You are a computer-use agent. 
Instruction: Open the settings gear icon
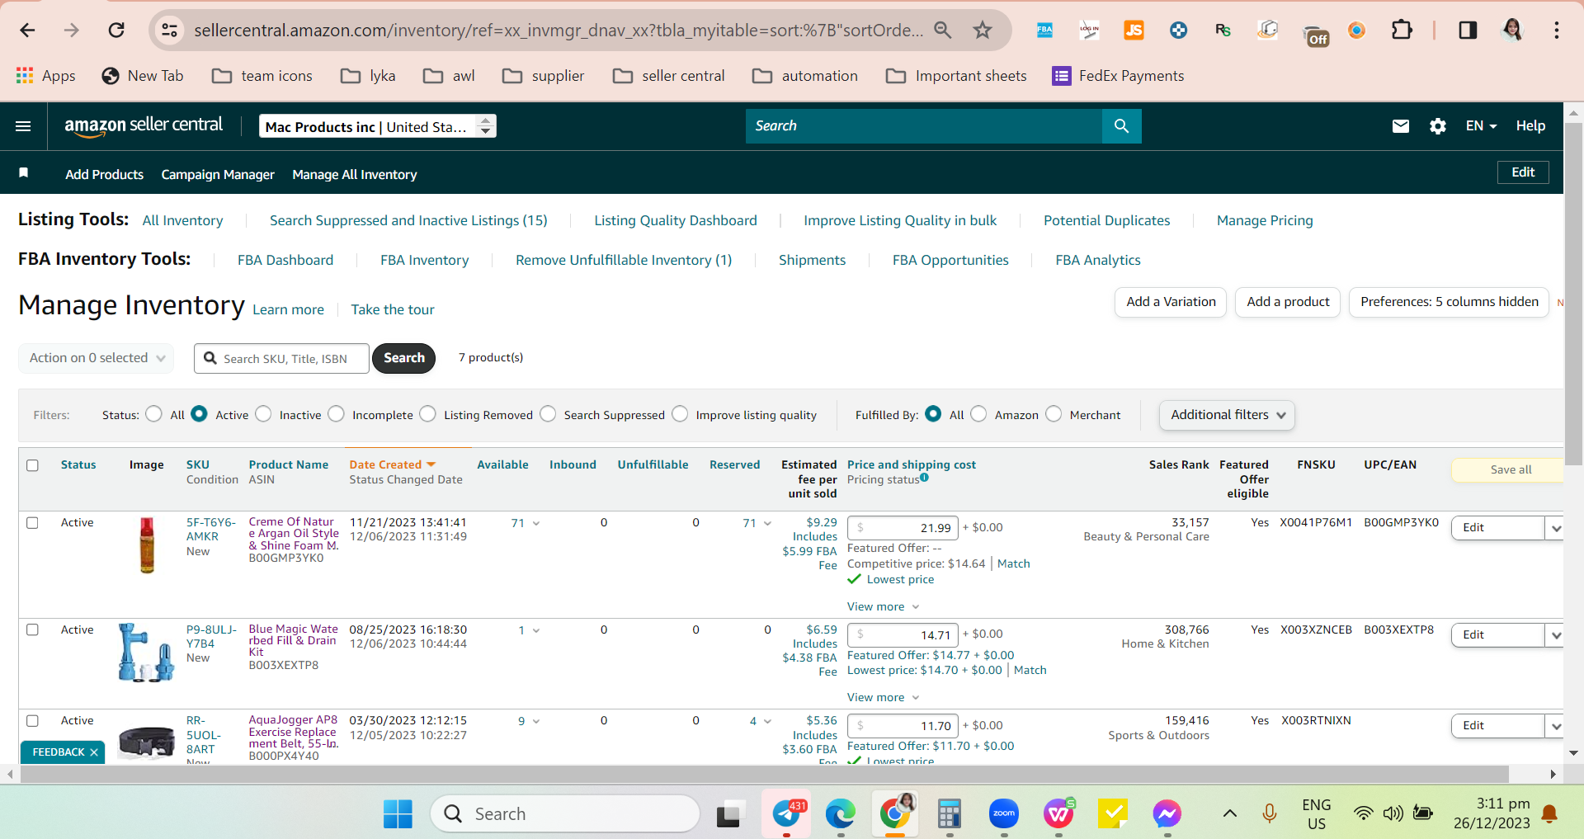[x=1437, y=126]
